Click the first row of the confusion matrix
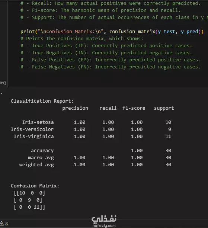This screenshot has height=228, width=208. click(x=29, y=193)
